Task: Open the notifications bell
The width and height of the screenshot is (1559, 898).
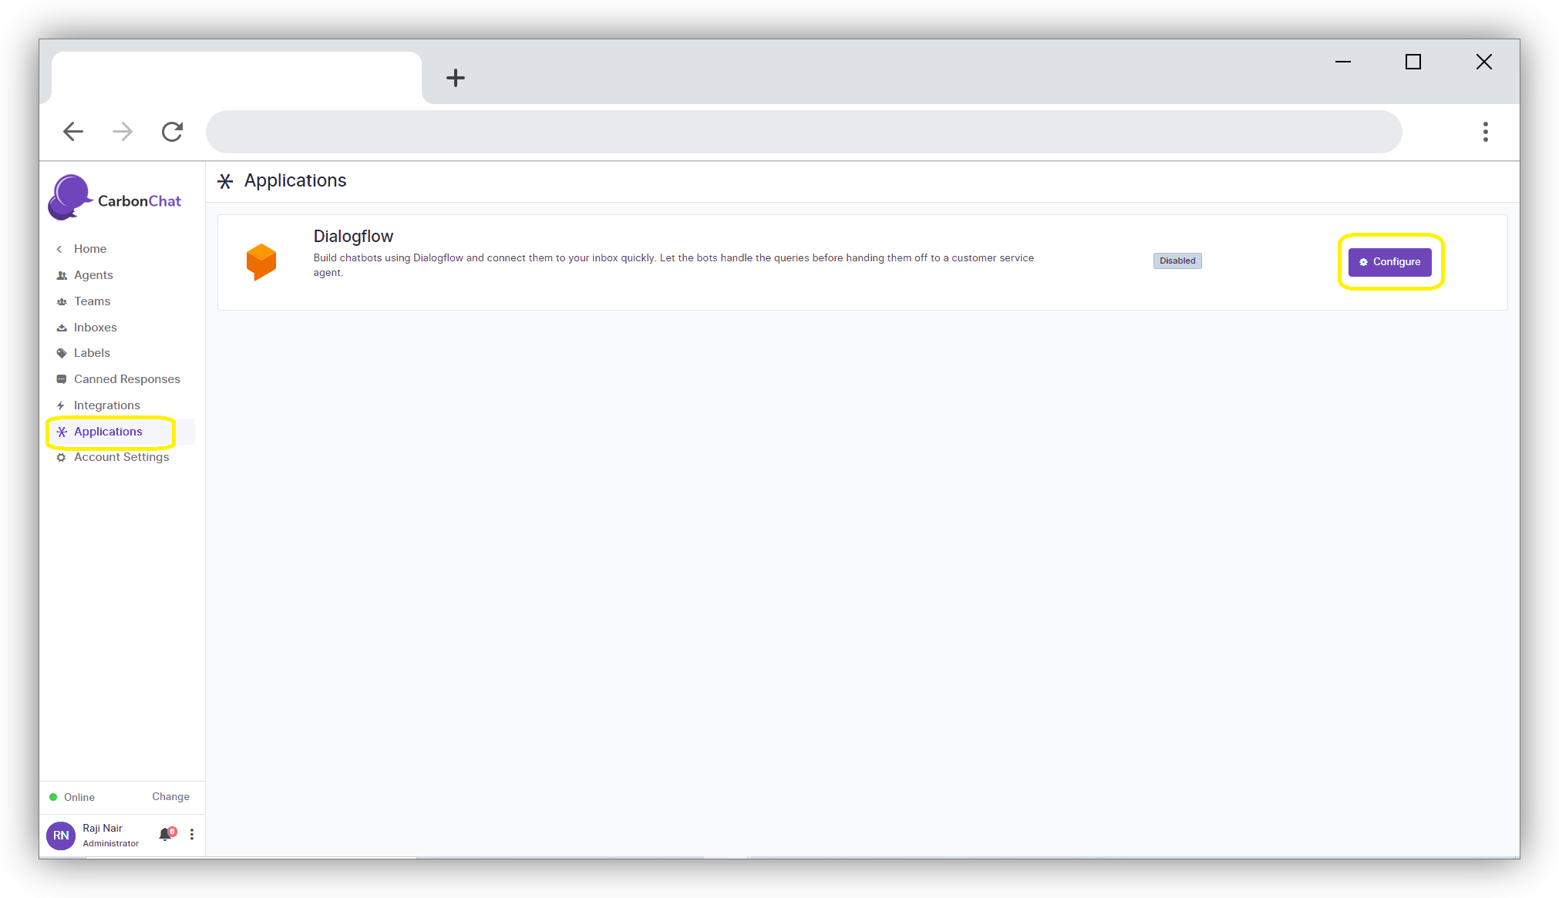Action: [165, 834]
